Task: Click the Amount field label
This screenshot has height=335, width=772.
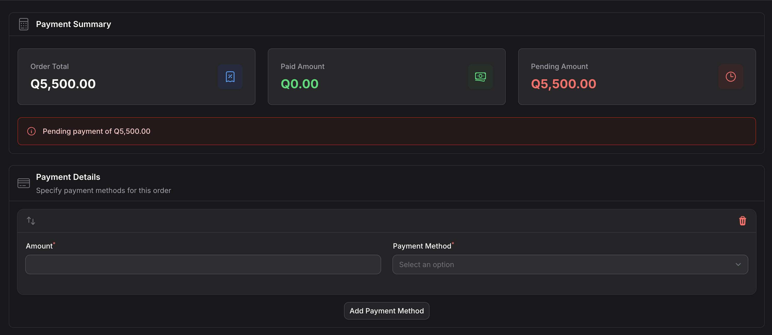Action: tap(39, 246)
